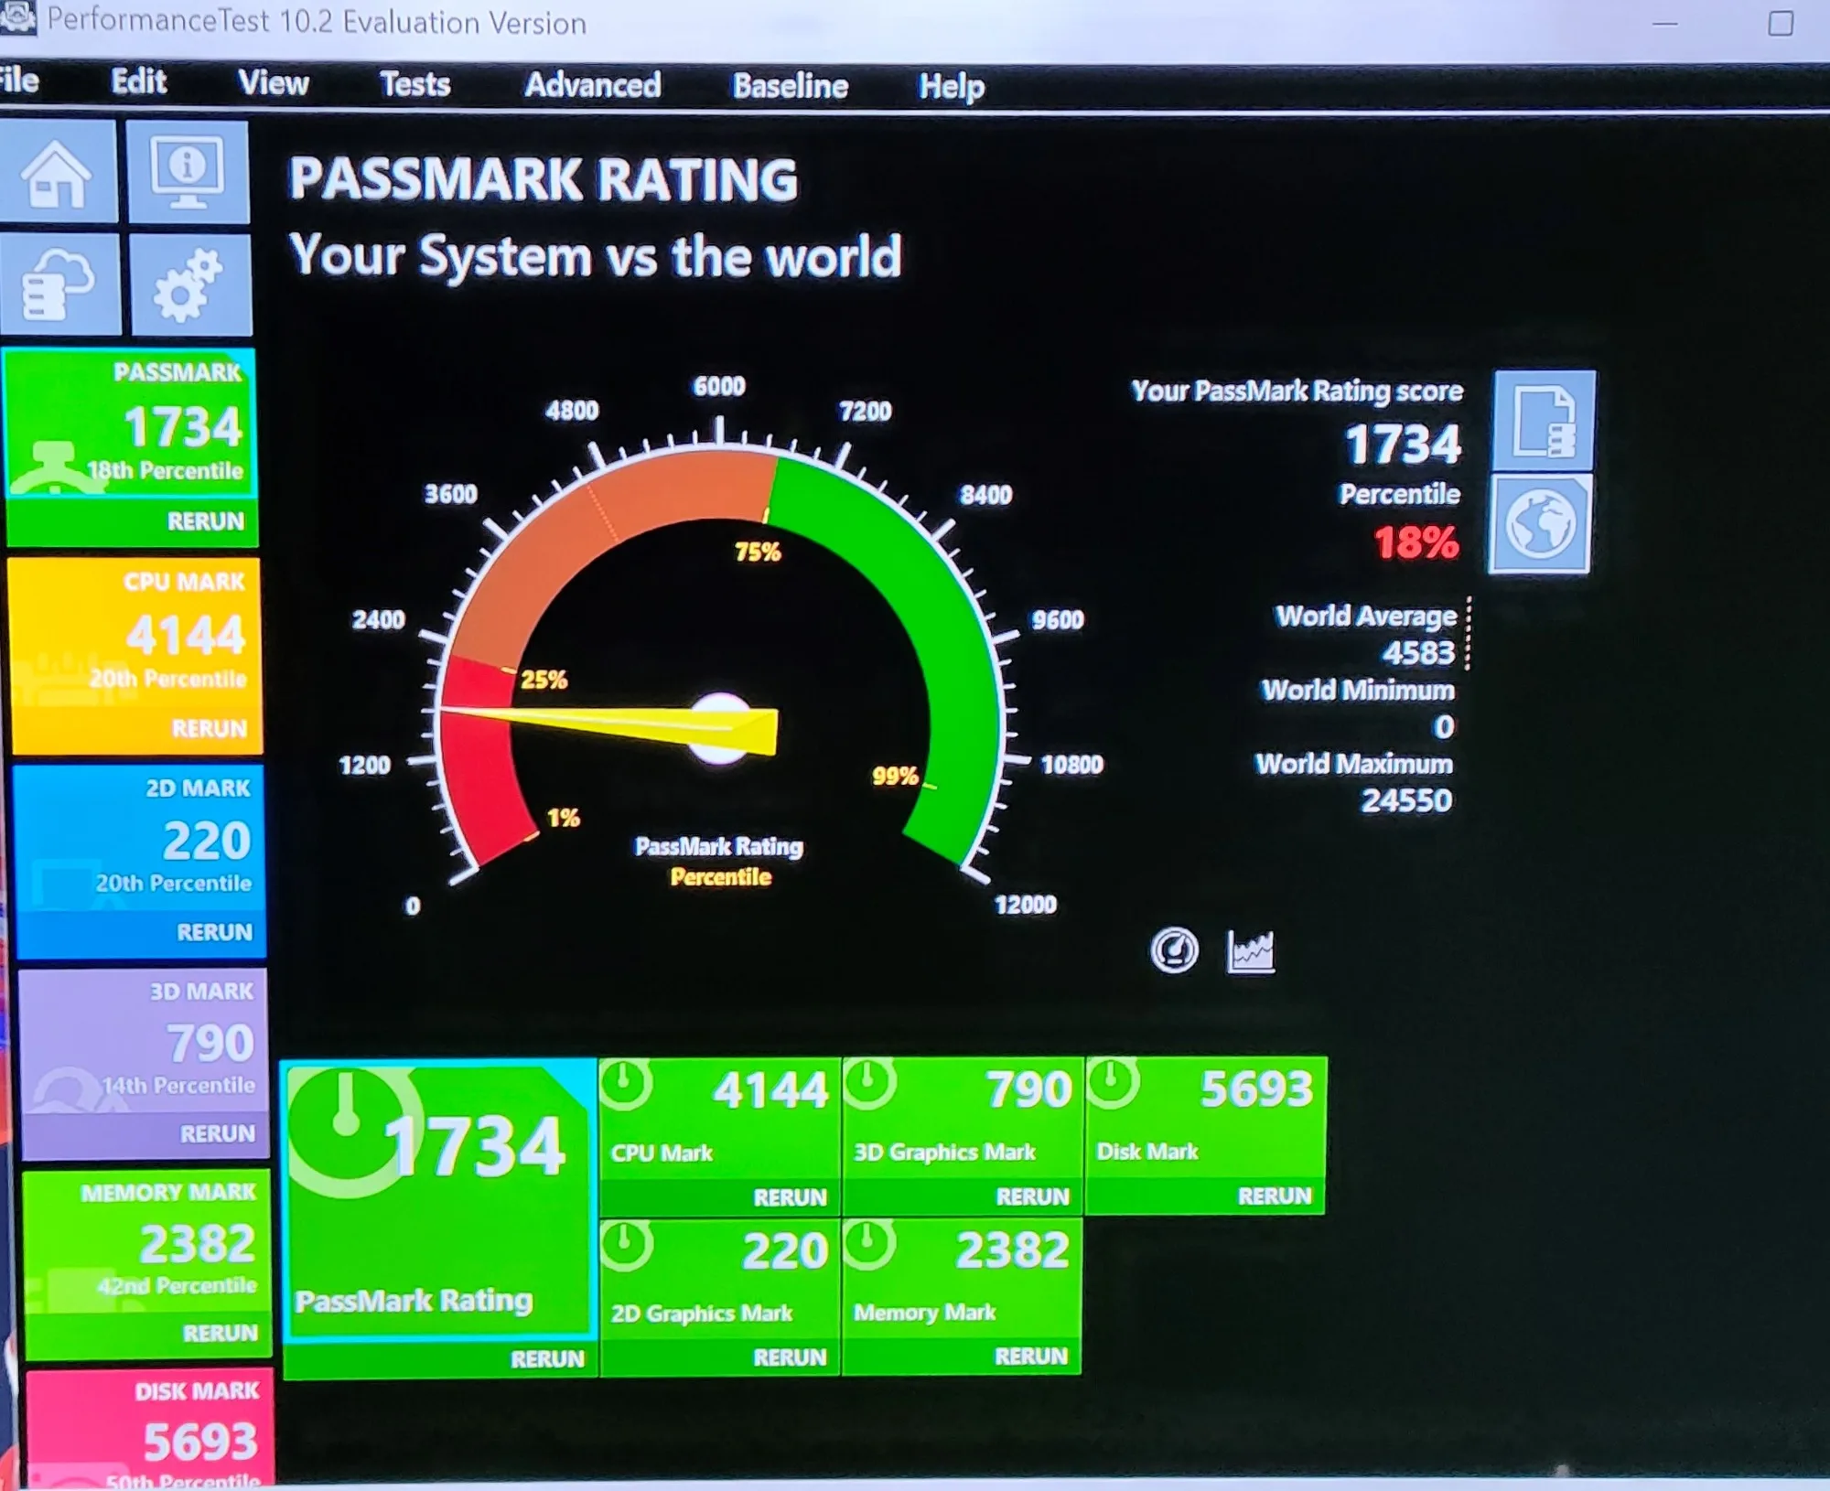Click the save results document icon

tap(1544, 422)
